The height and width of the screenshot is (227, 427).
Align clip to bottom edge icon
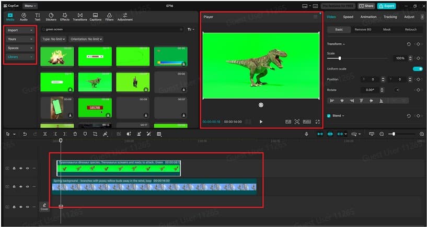tap(381, 101)
